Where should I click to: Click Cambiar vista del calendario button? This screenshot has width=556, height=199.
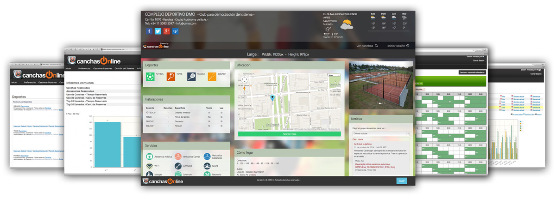[472, 72]
